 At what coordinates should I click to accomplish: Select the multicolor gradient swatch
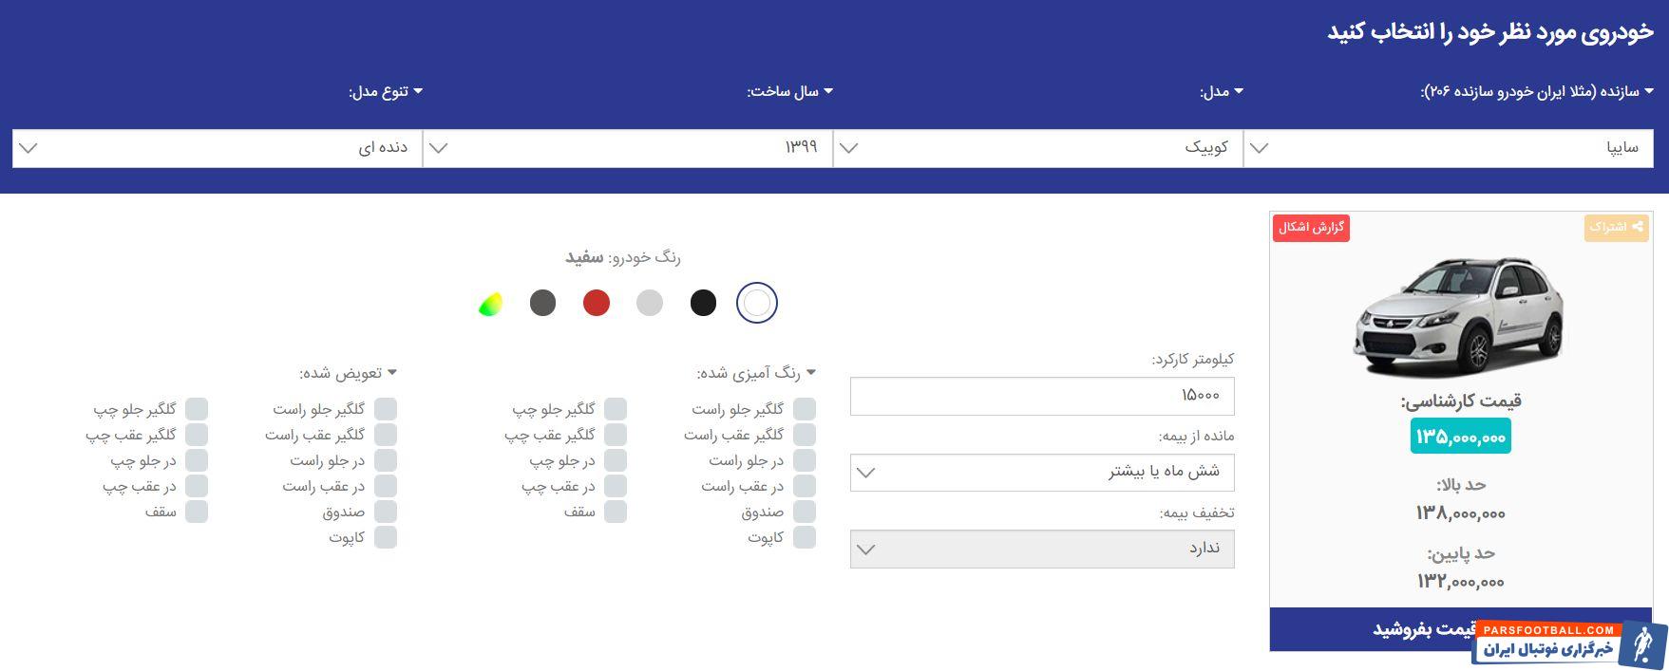click(489, 304)
